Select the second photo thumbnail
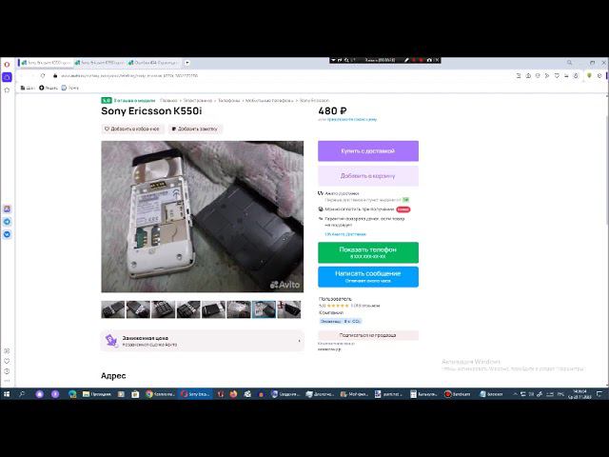 coord(138,309)
